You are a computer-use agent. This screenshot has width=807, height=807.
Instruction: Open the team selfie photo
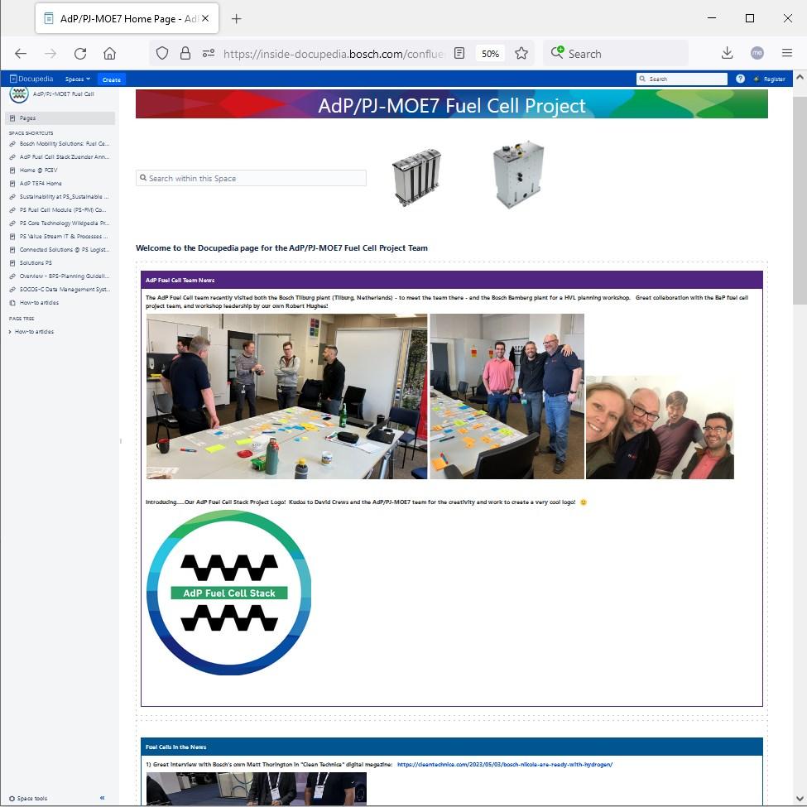click(x=660, y=428)
